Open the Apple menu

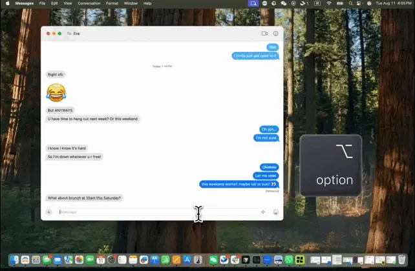pos(7,3)
